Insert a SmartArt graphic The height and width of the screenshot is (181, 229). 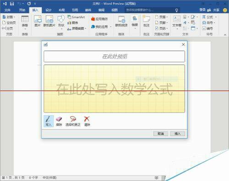tap(76, 17)
